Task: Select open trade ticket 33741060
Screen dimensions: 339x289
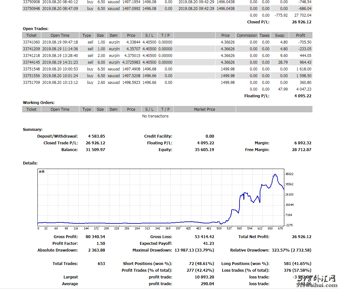Action: point(31,42)
